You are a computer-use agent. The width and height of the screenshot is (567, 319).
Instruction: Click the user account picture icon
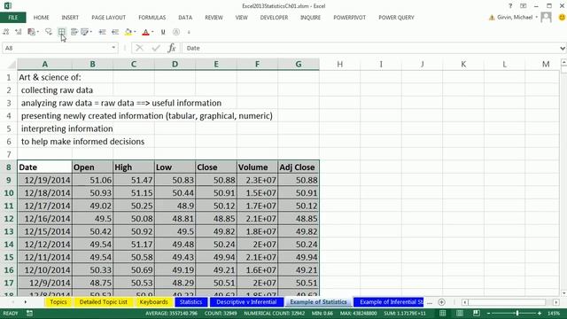pyautogui.click(x=546, y=17)
